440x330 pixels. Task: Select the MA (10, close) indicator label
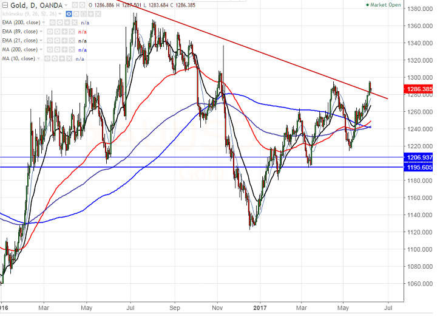point(19,58)
